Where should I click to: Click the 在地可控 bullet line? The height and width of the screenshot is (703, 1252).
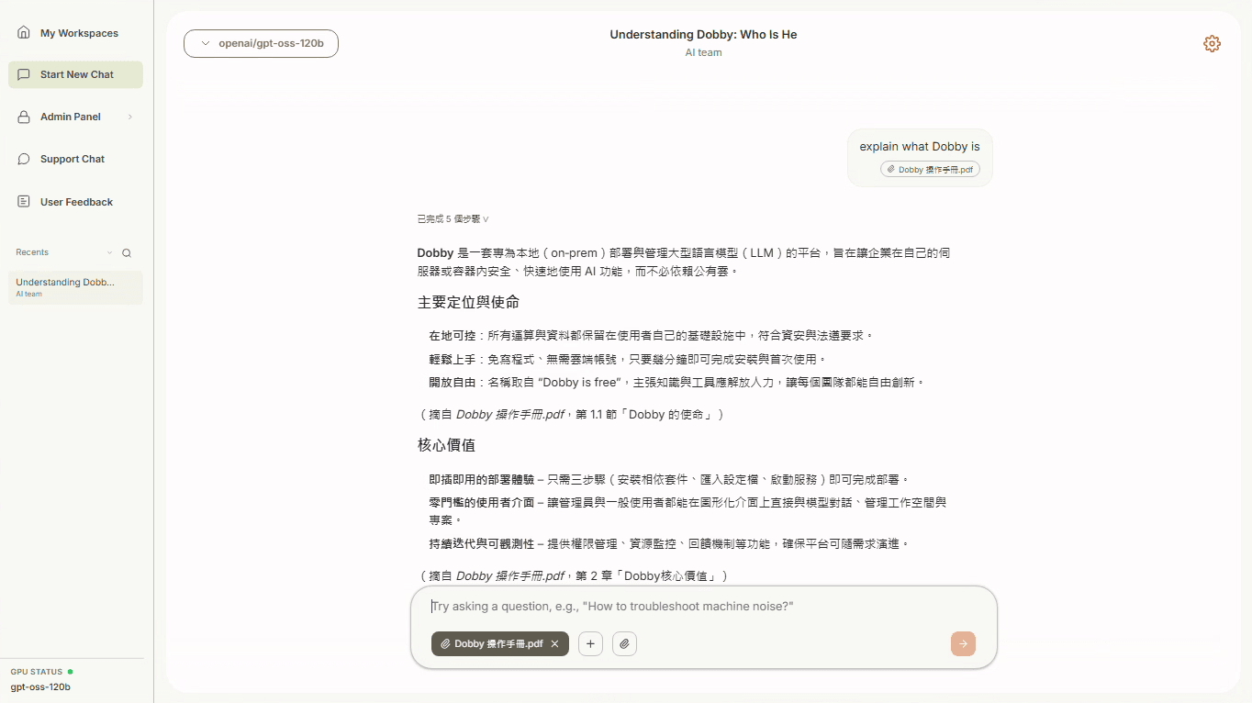[652, 336]
